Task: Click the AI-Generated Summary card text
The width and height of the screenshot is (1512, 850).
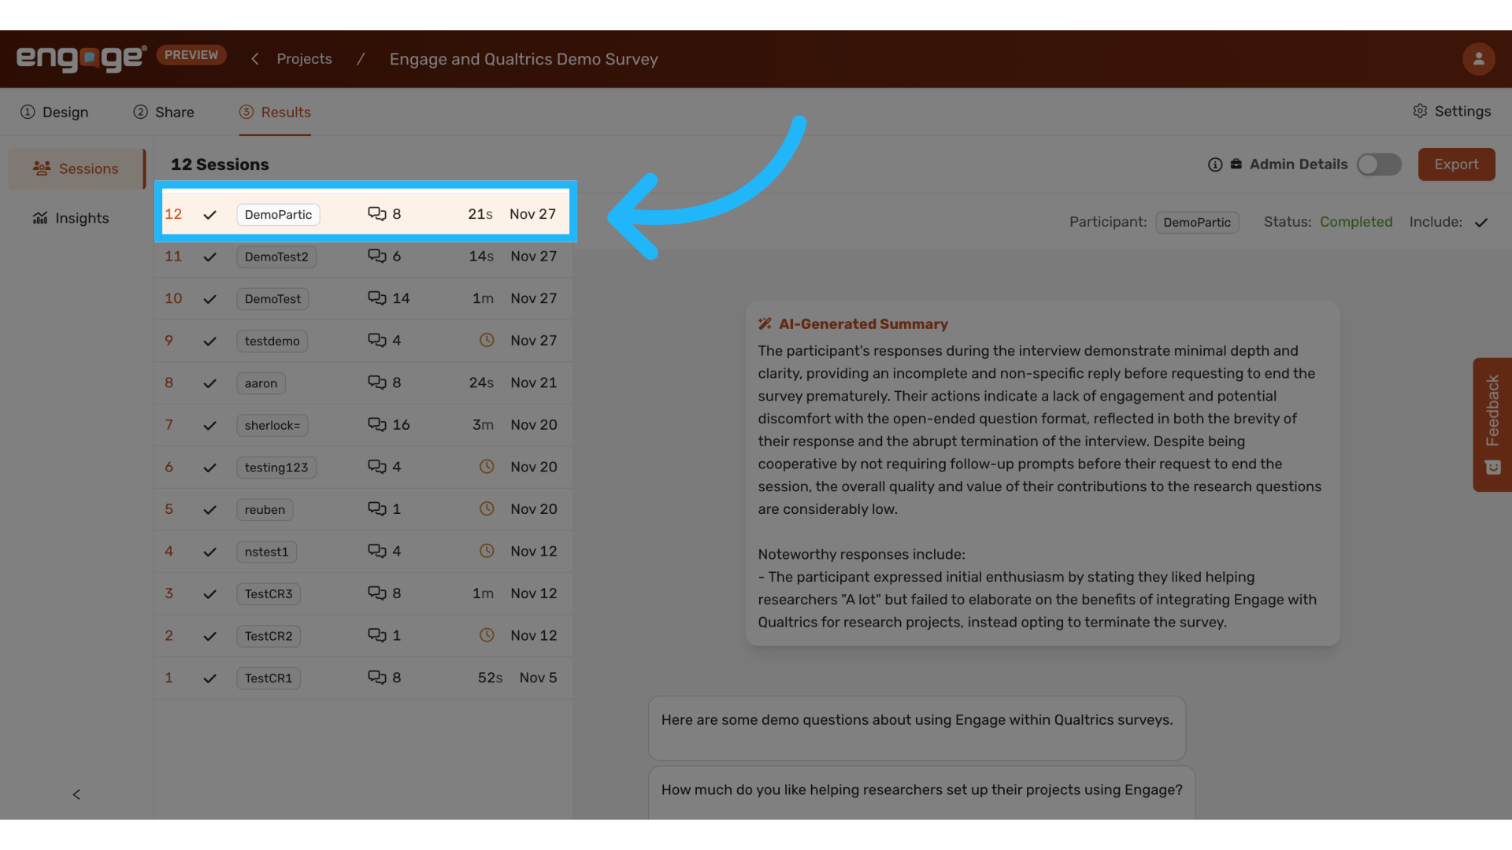Action: click(1039, 486)
